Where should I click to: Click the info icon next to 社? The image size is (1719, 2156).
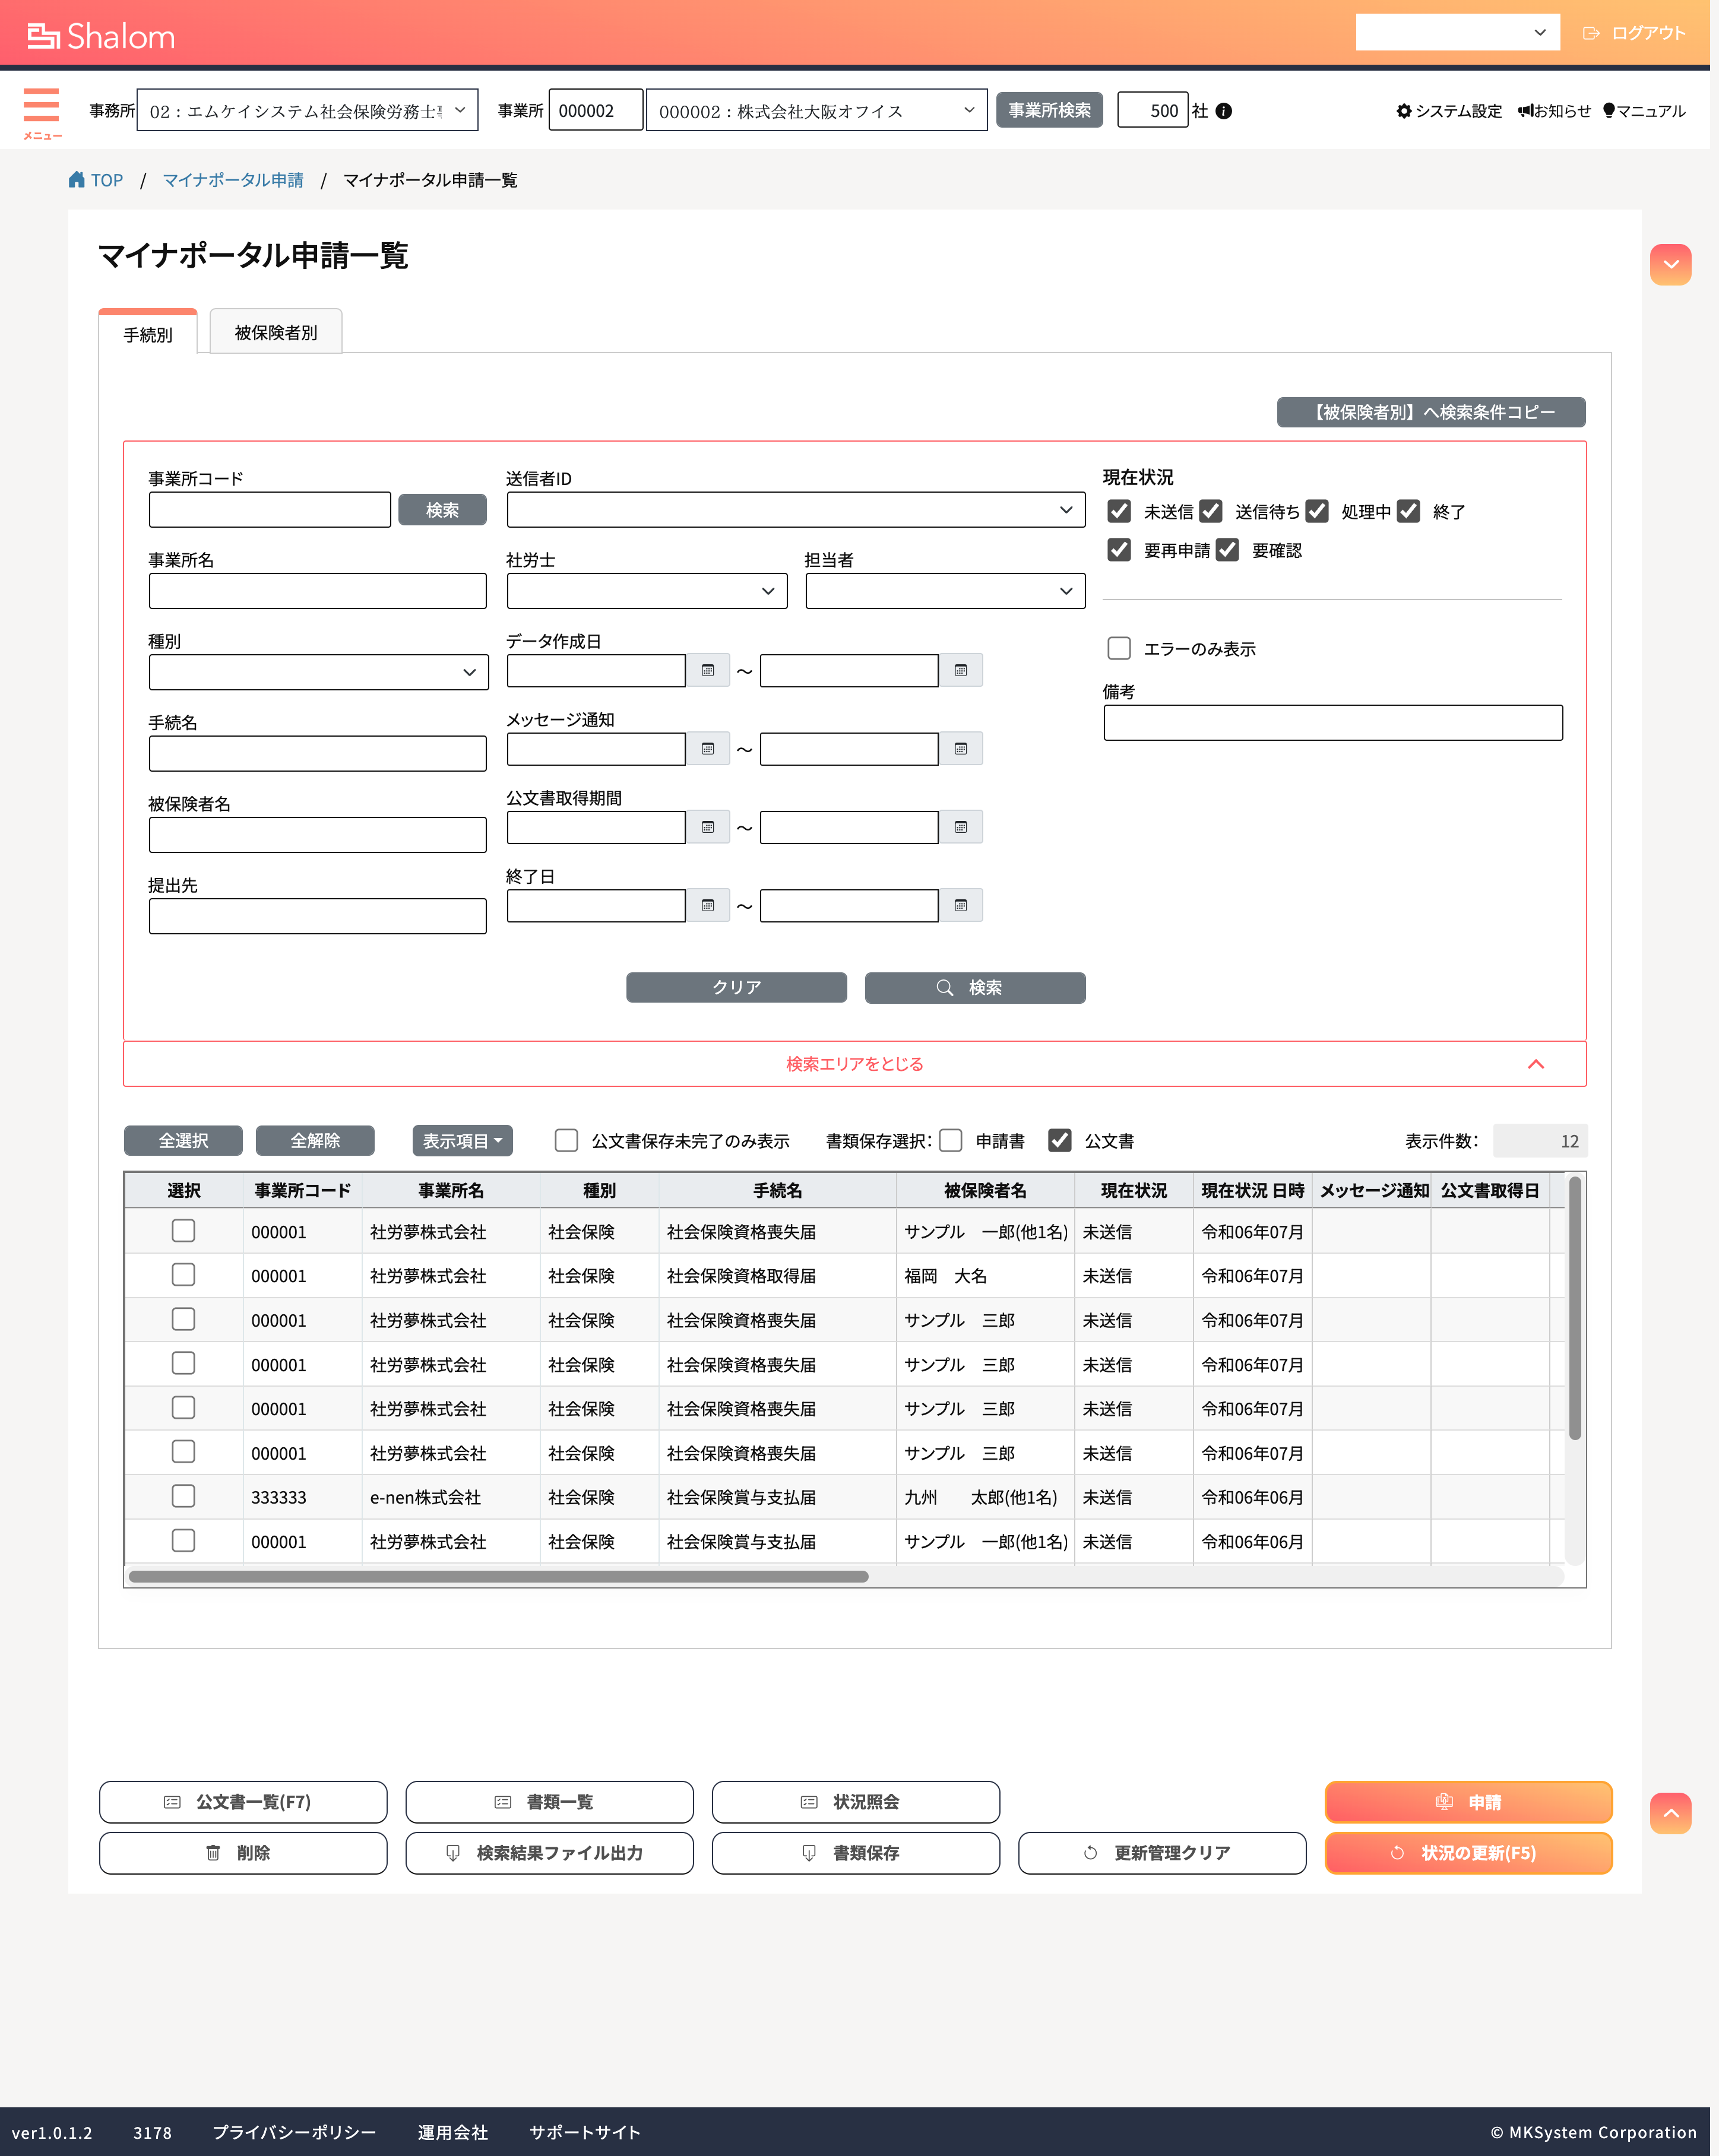point(1224,111)
